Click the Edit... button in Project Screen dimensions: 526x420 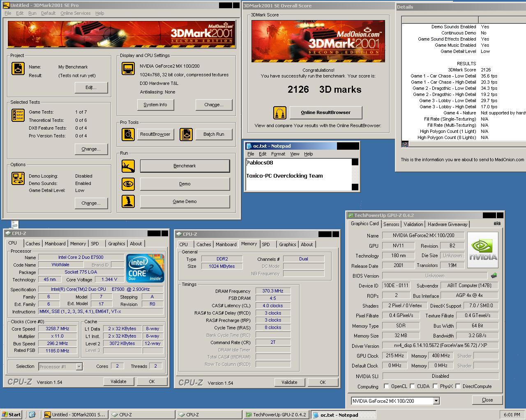(x=91, y=87)
